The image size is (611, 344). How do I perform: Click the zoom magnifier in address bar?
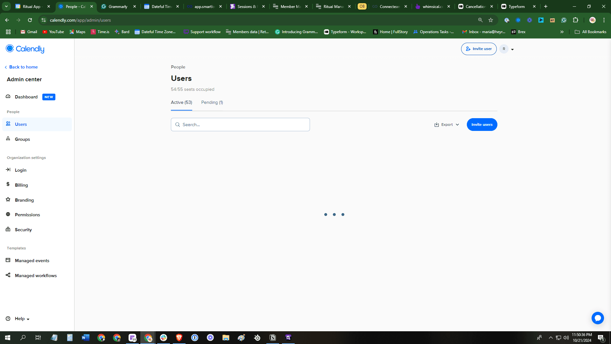click(480, 20)
